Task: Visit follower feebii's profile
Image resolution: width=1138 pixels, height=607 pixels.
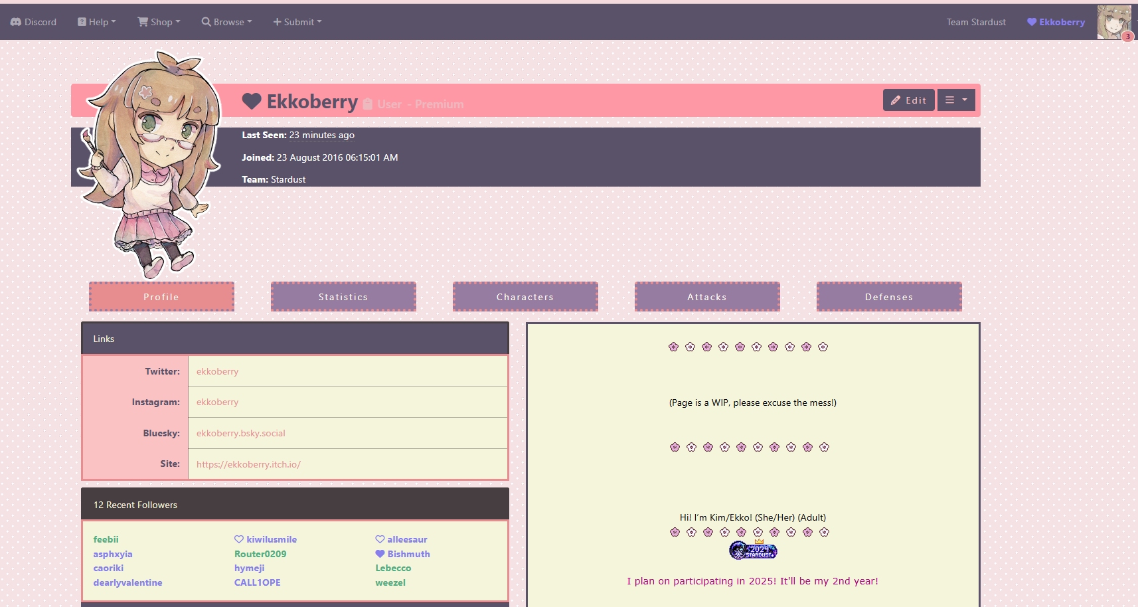Action: click(106, 539)
